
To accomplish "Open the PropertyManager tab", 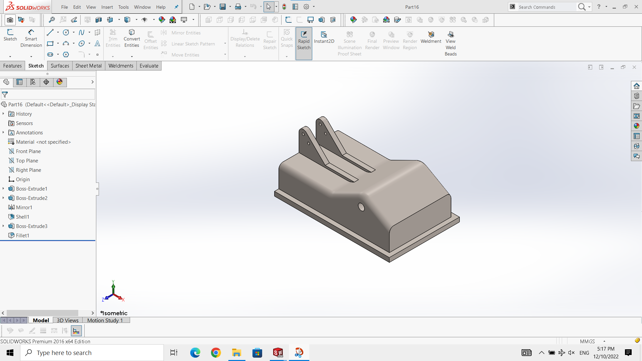I will click(x=19, y=82).
